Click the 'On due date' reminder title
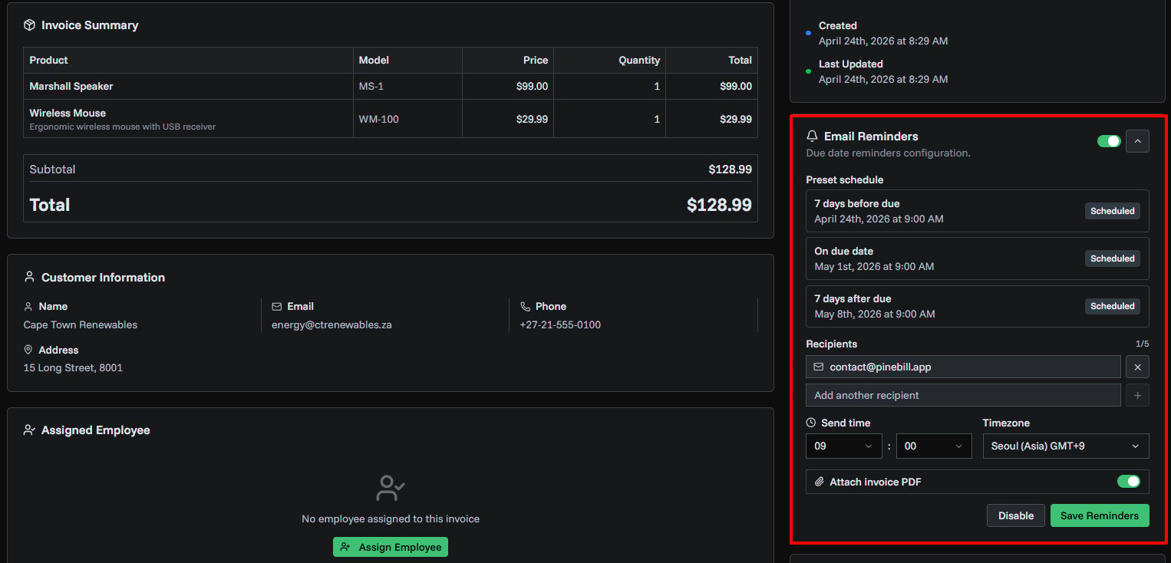The height and width of the screenshot is (563, 1171). (843, 251)
